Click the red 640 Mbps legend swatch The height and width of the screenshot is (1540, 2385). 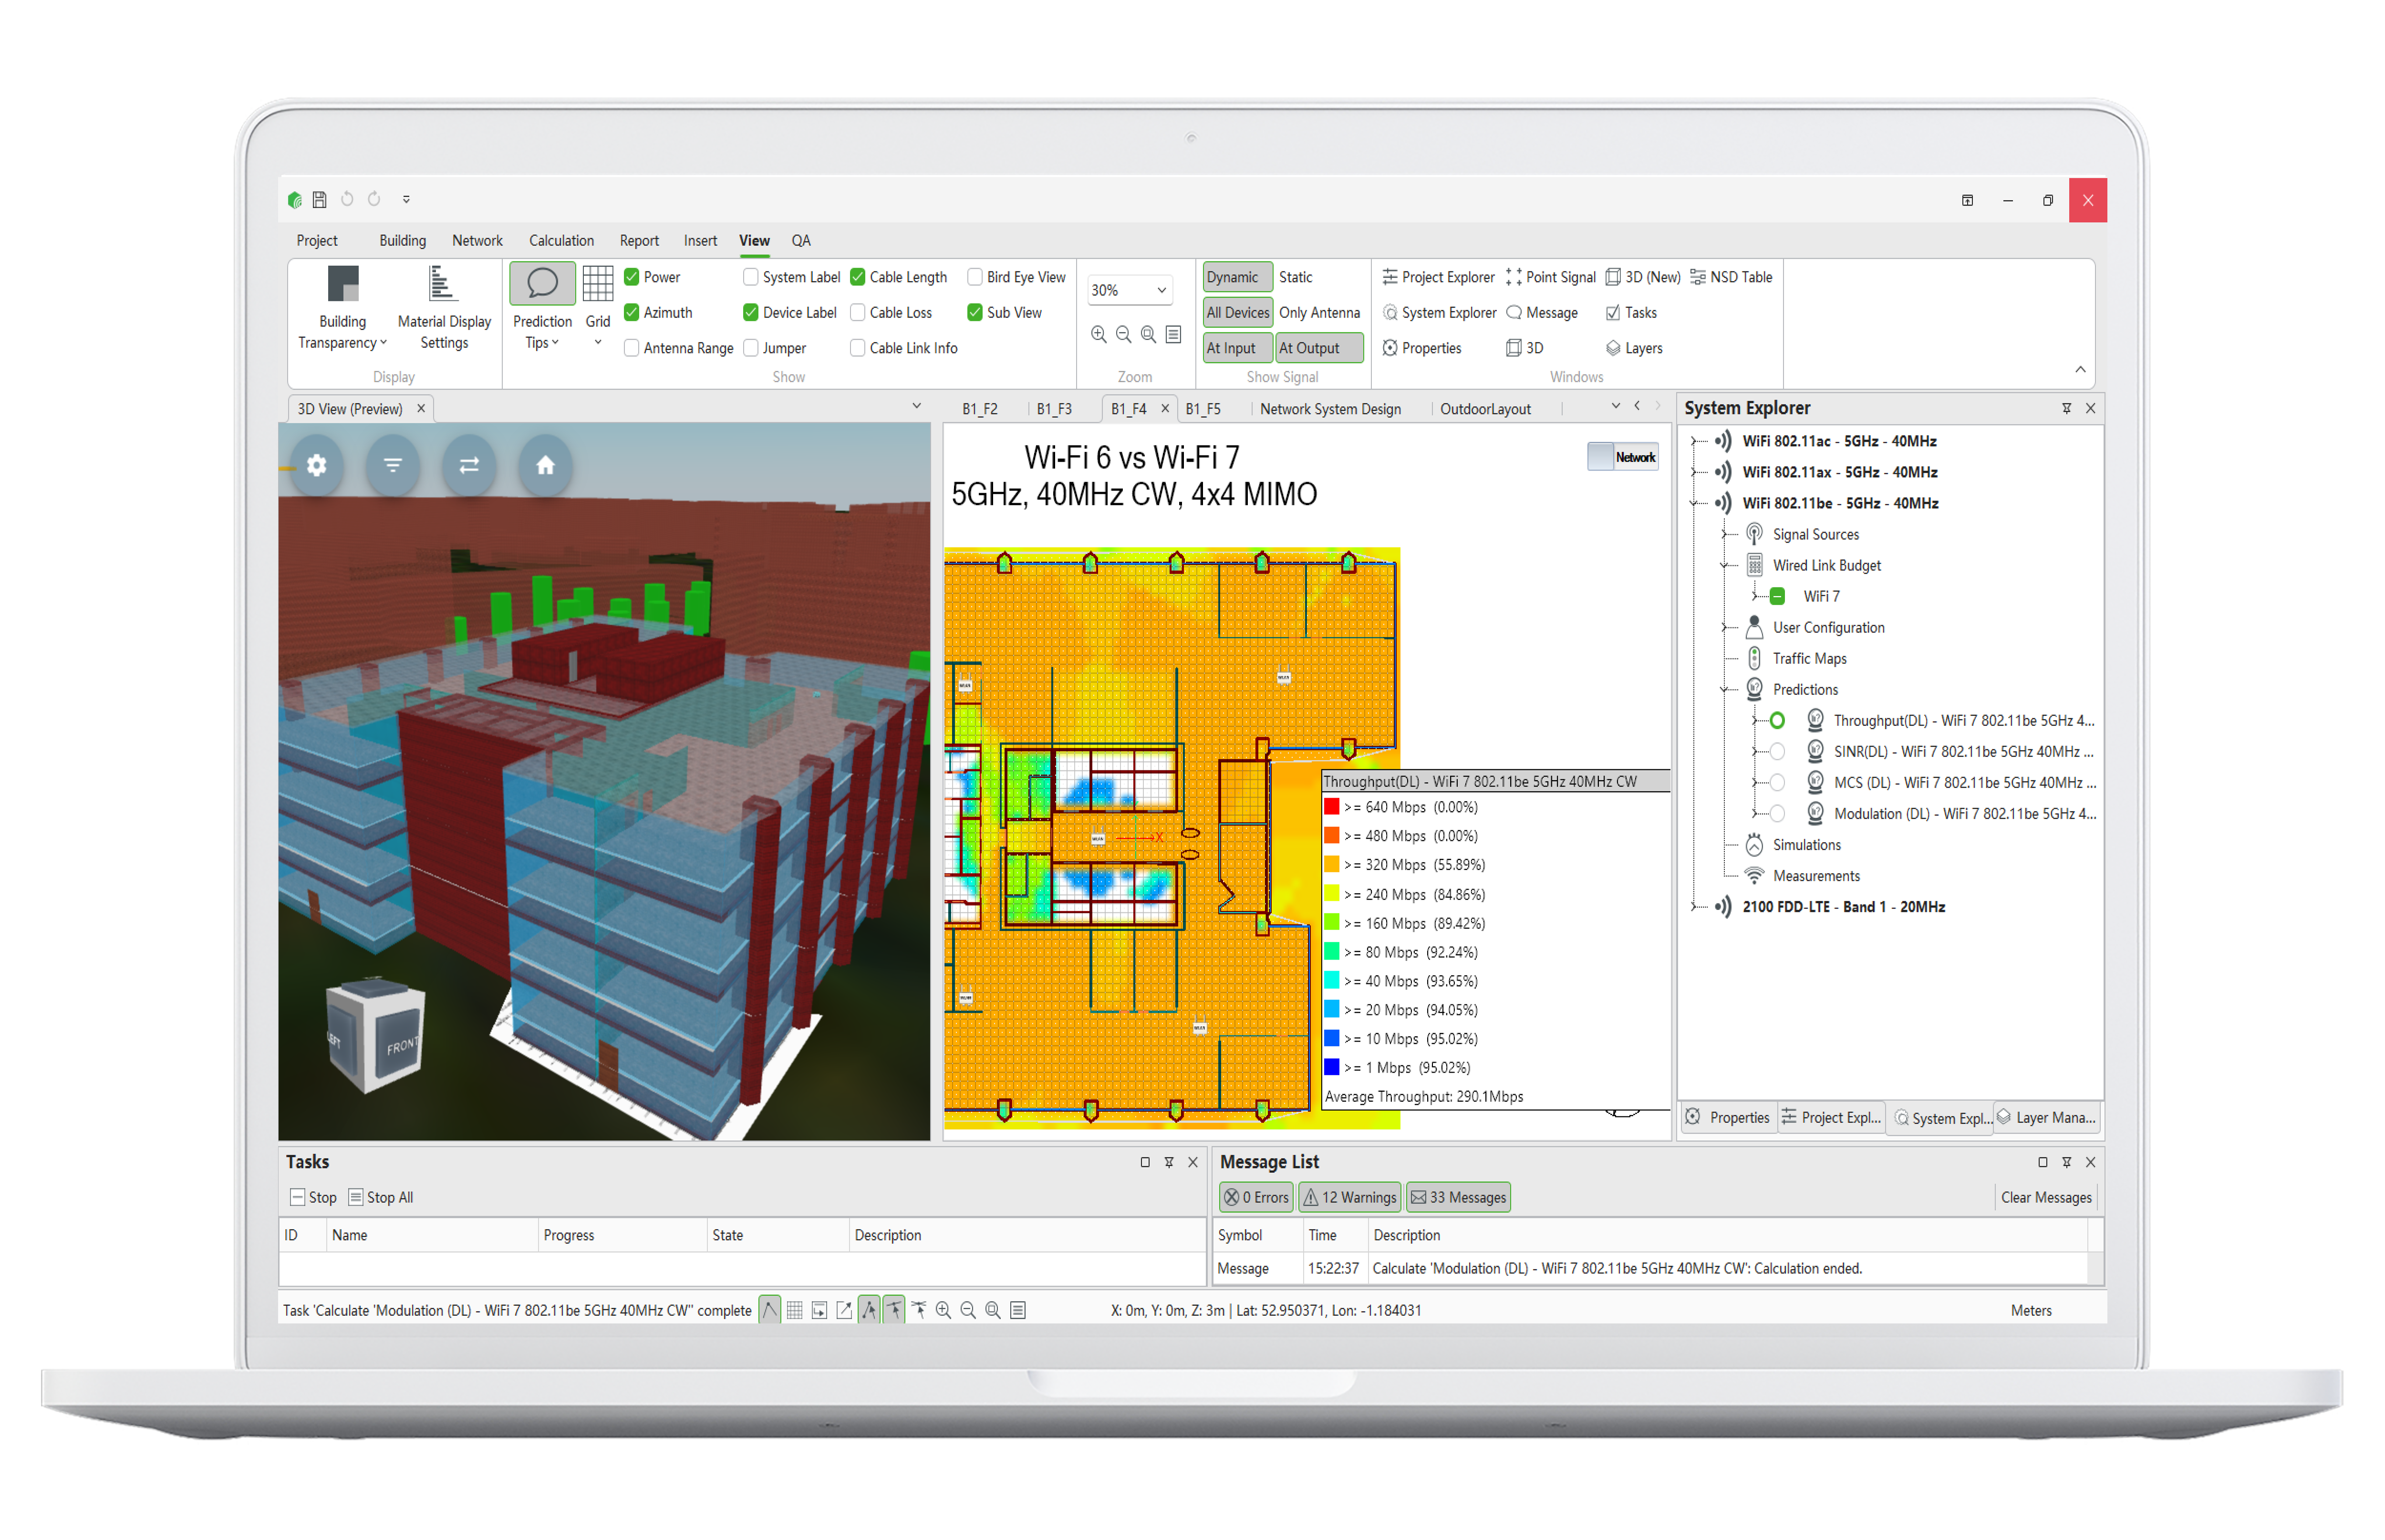(x=1332, y=806)
